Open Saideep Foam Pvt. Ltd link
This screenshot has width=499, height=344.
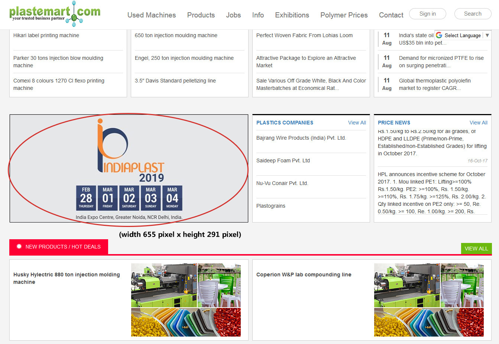point(283,160)
